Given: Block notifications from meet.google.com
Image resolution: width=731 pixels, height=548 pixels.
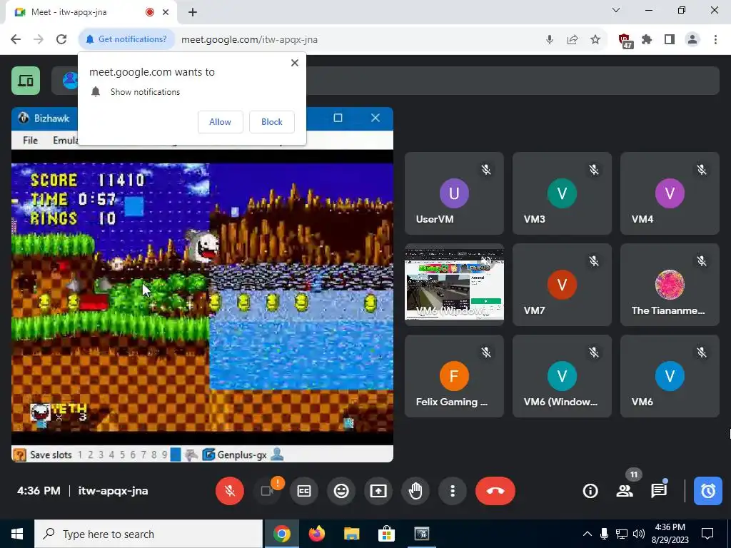Looking at the screenshot, I should pyautogui.click(x=272, y=122).
